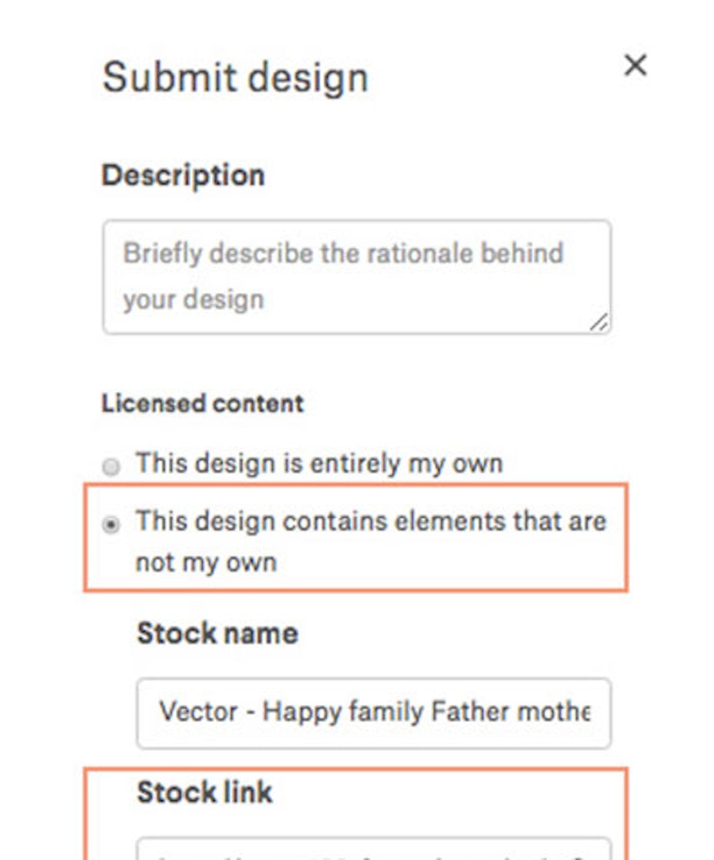The width and height of the screenshot is (714, 860).
Task: Focus the Stock link input field
Action: 374,849
